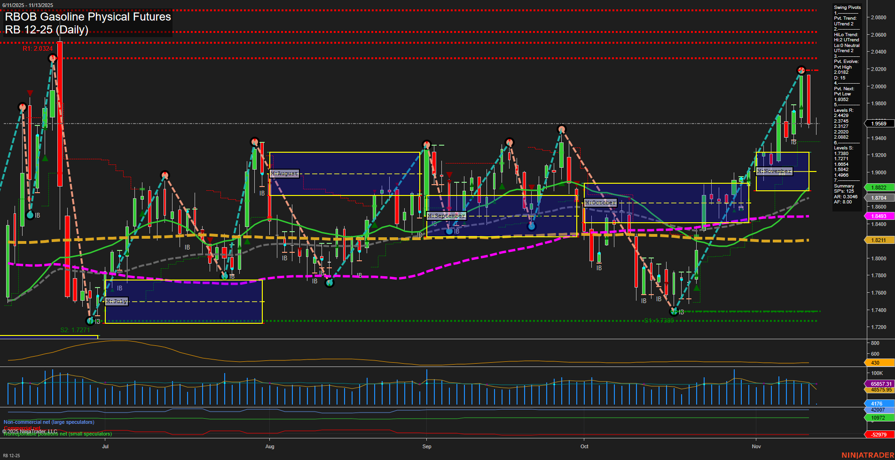
Task: Click the S2: 1.7271 support label
Action: [74, 330]
